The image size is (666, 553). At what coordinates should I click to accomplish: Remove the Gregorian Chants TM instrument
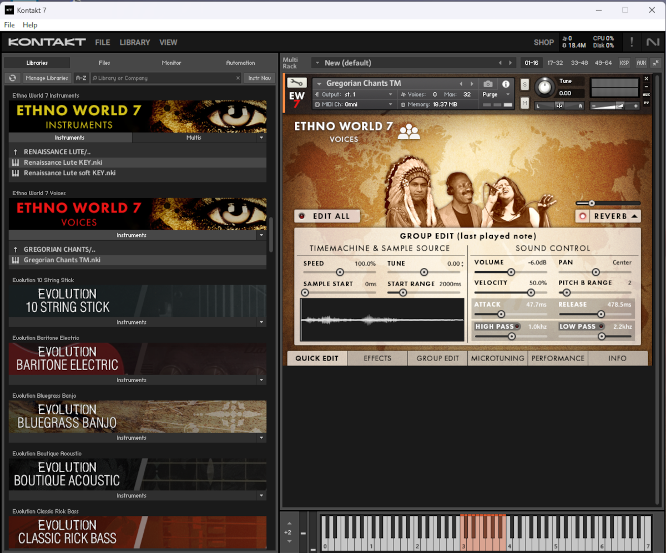point(646,79)
